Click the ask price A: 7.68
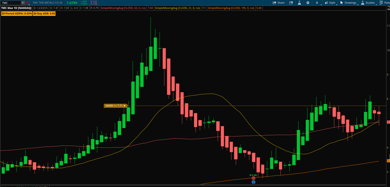390x187 pixels. tap(94, 4)
